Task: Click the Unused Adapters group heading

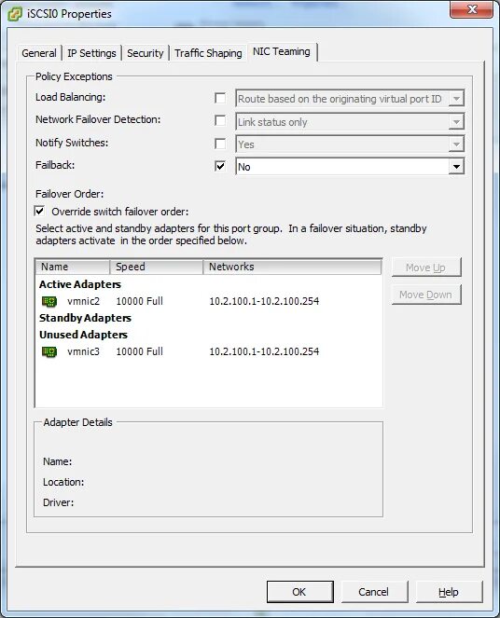Action: click(x=83, y=335)
